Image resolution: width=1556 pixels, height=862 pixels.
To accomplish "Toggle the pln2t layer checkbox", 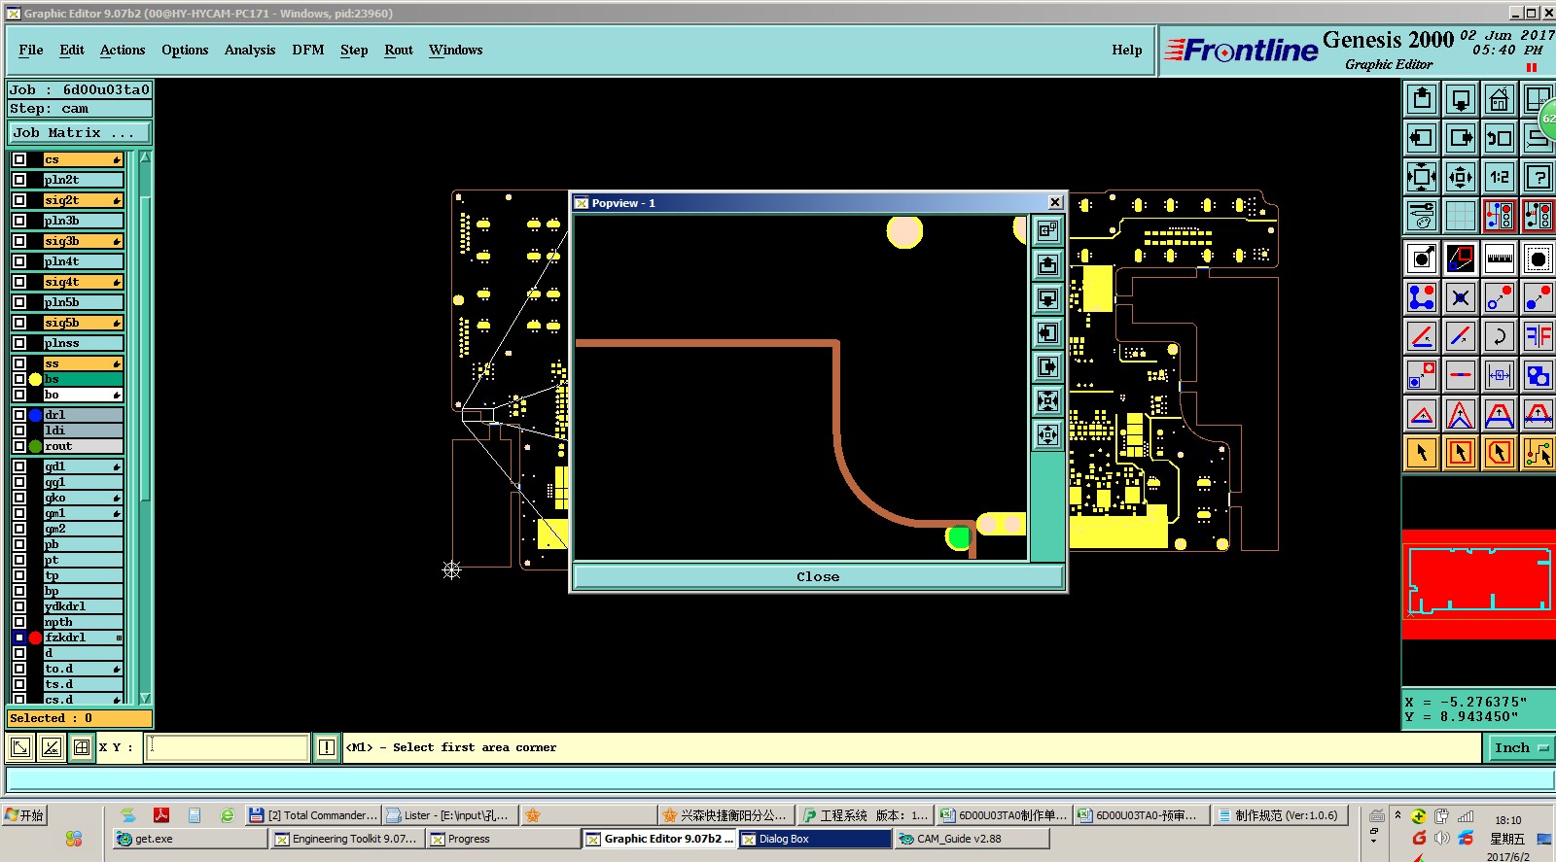I will [x=19, y=180].
